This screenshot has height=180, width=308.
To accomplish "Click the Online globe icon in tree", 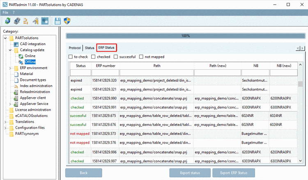I will pos(21,56).
